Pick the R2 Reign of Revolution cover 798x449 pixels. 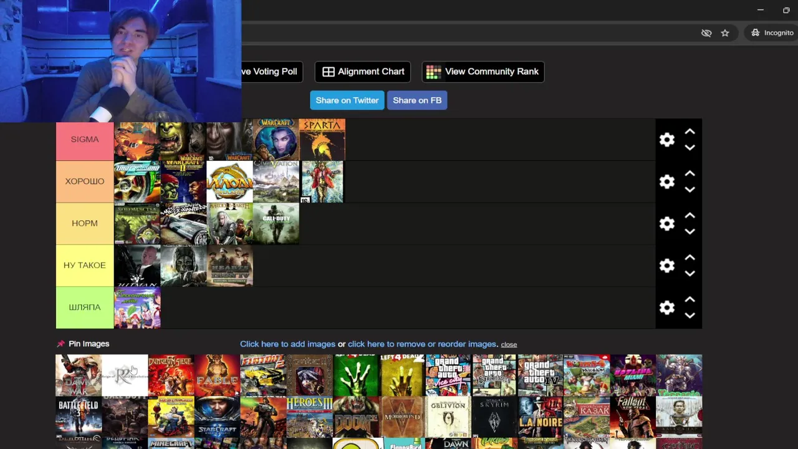pyautogui.click(x=125, y=375)
